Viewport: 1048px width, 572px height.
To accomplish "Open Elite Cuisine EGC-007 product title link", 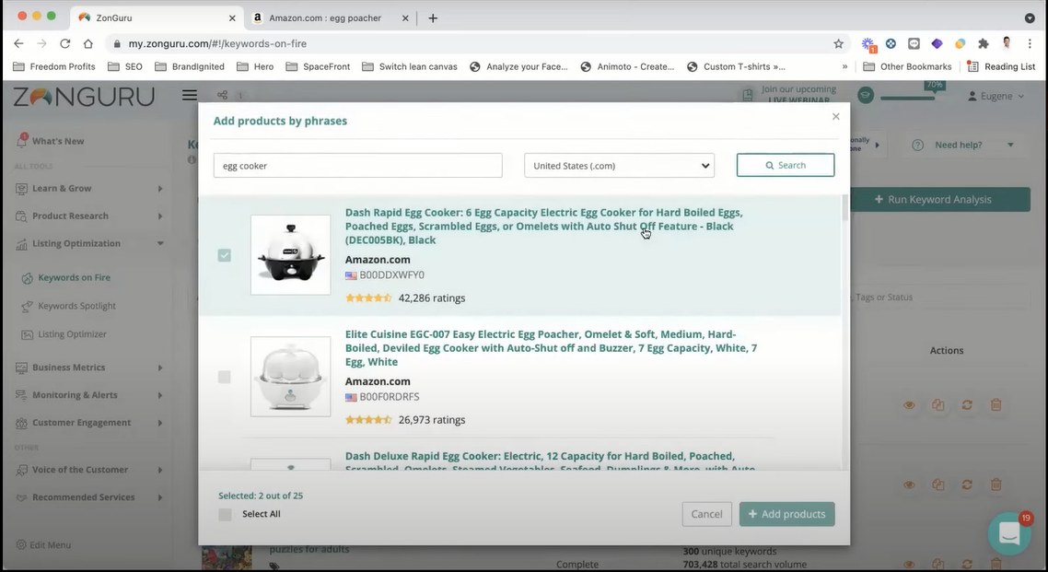I will click(x=552, y=347).
